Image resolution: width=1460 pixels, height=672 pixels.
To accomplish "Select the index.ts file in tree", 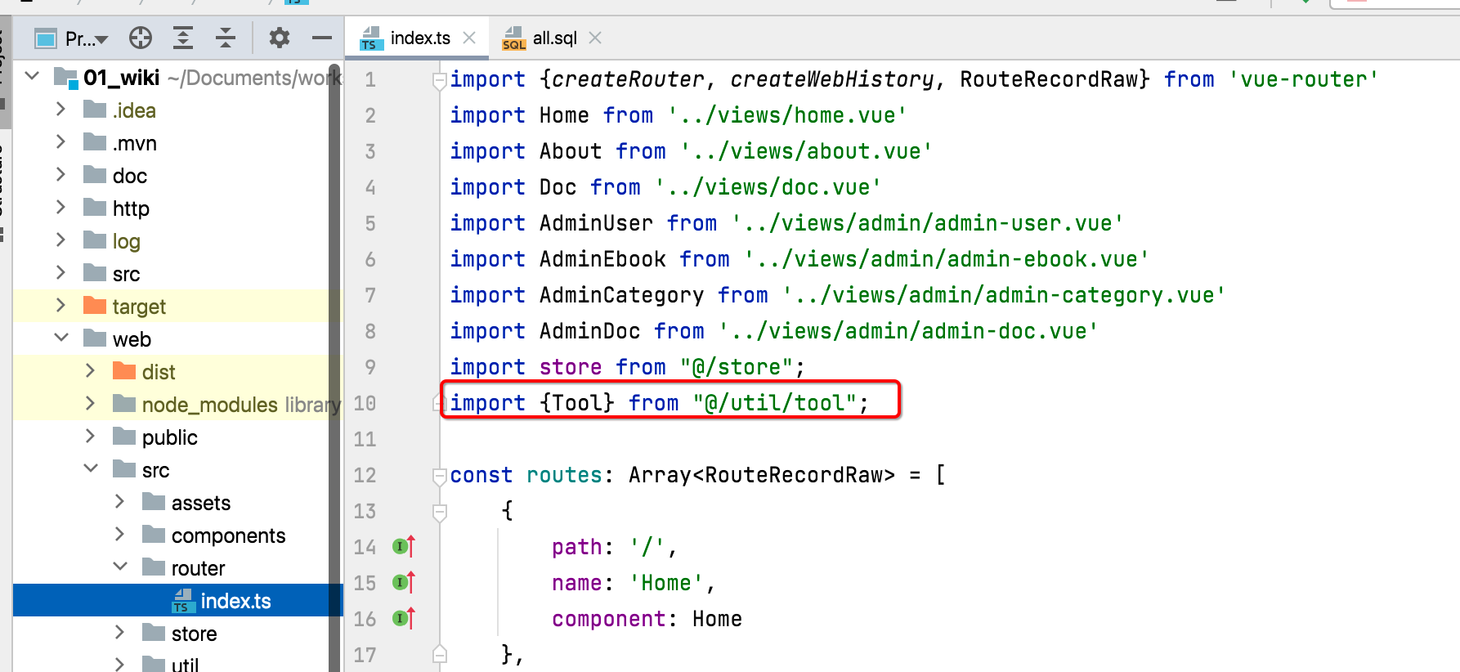I will coord(172,600).
